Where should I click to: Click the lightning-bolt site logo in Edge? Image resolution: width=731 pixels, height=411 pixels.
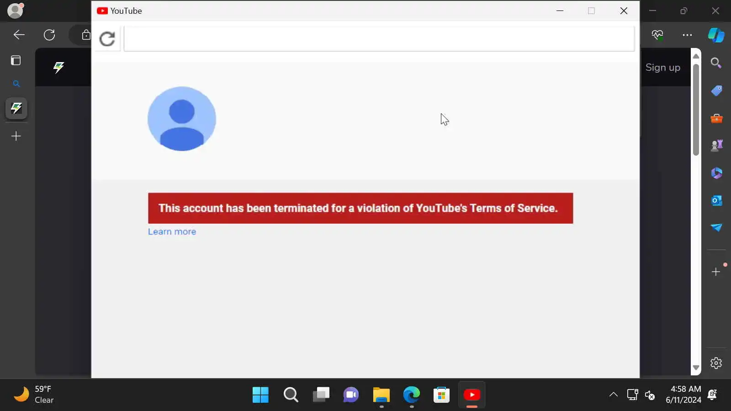[58, 68]
